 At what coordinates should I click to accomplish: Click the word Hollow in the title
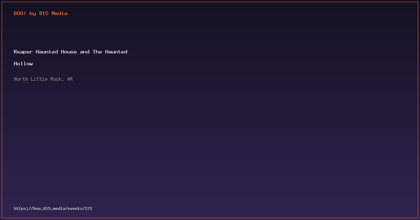pyautogui.click(x=23, y=64)
